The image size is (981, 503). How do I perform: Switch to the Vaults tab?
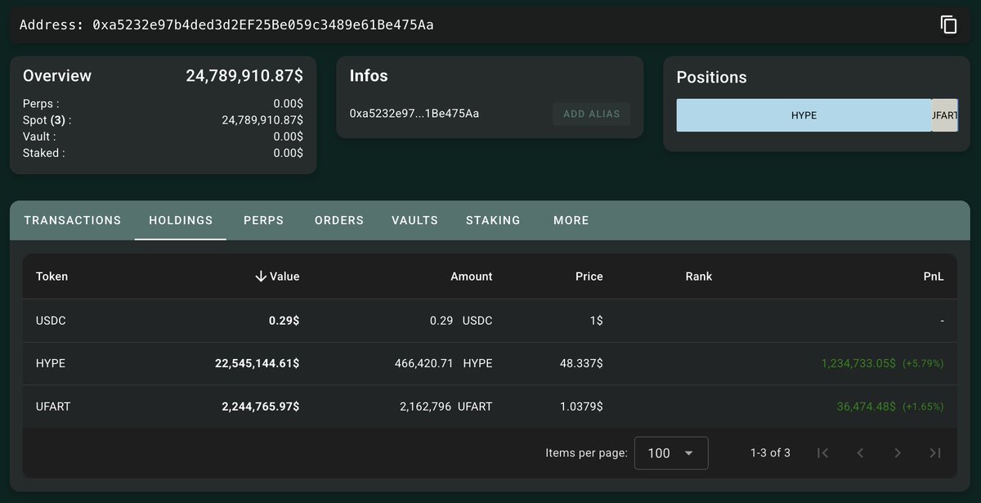414,220
